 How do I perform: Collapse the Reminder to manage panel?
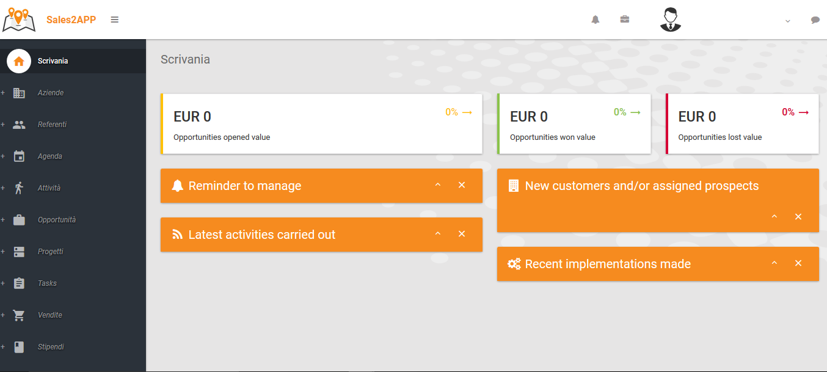(437, 185)
